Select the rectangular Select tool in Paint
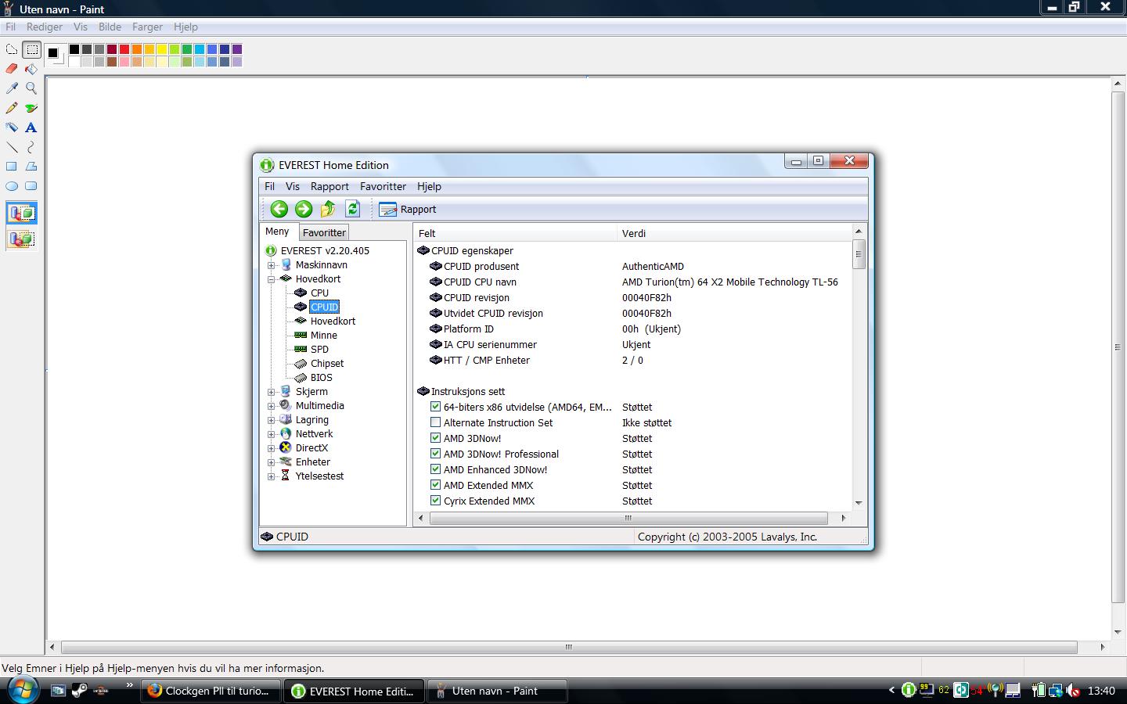The image size is (1127, 704). 31,49
